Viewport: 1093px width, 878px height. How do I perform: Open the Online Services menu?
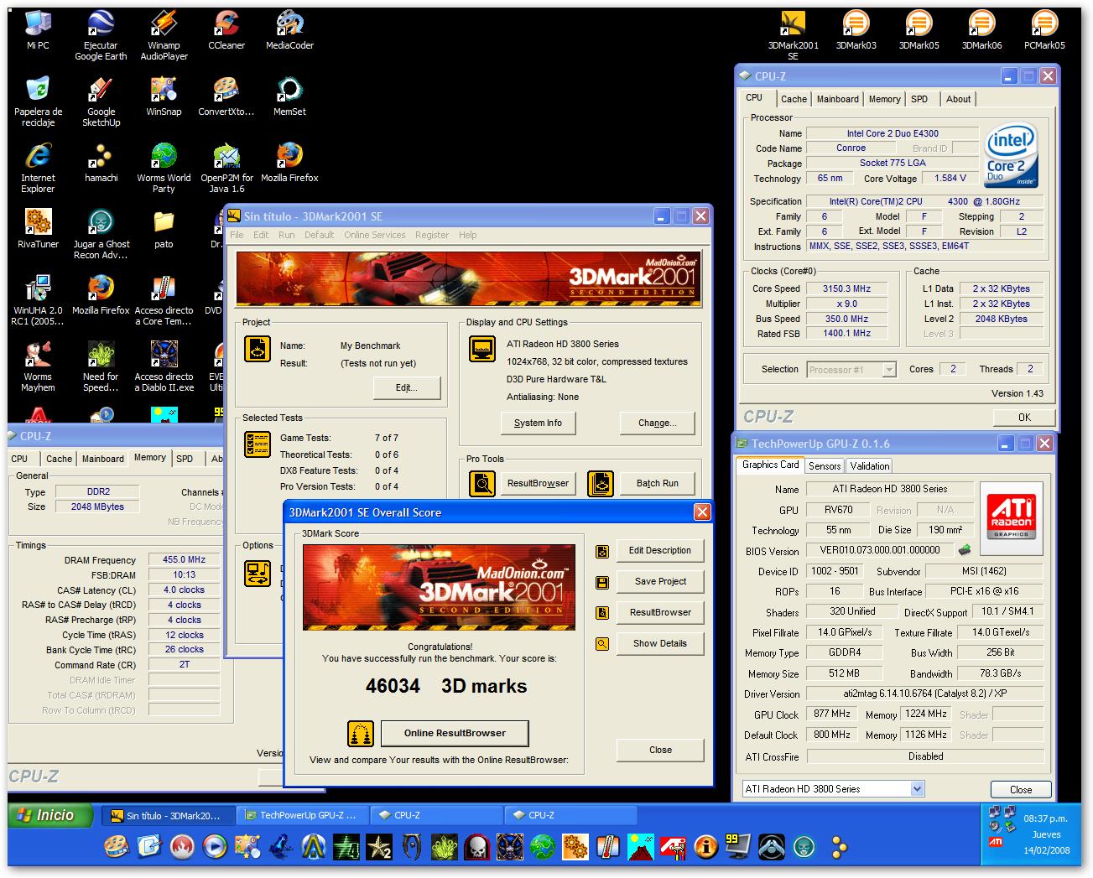(x=374, y=235)
